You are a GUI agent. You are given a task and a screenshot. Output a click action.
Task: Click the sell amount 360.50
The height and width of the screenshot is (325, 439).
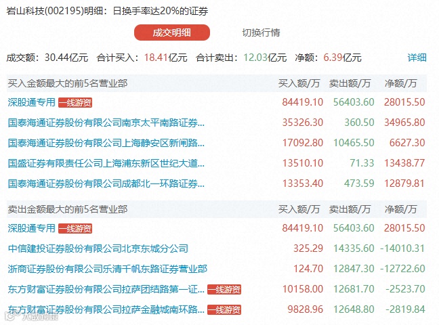[x=359, y=123]
